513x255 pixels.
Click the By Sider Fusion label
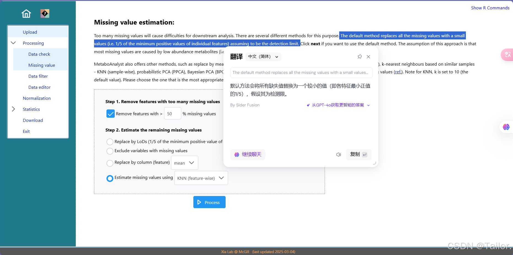245,105
